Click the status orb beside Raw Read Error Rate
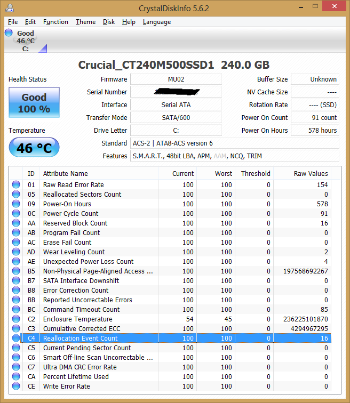Screen dimensions: 350x403 tap(16, 185)
